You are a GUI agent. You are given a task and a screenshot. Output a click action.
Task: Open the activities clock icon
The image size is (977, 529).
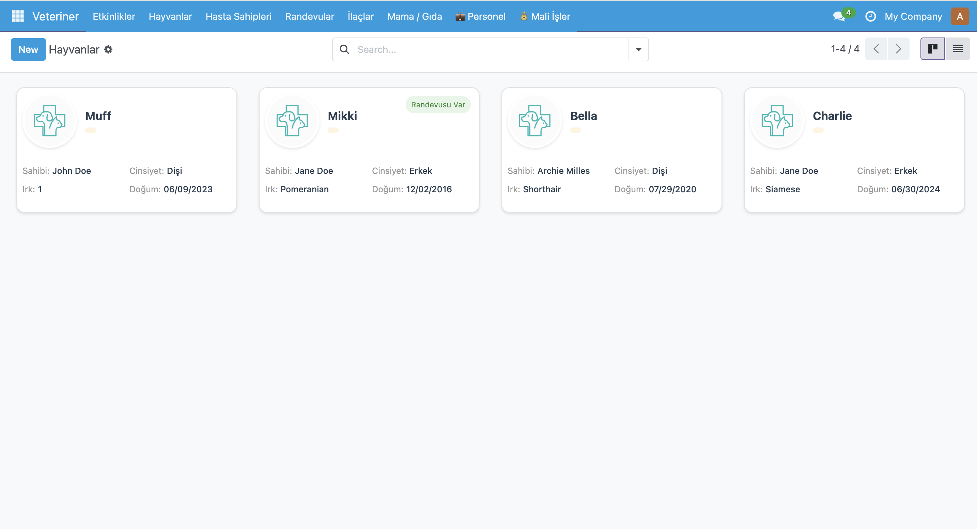click(870, 16)
